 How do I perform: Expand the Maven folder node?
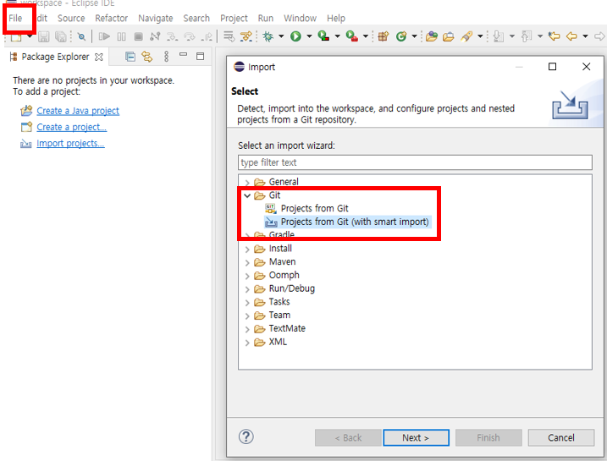247,262
